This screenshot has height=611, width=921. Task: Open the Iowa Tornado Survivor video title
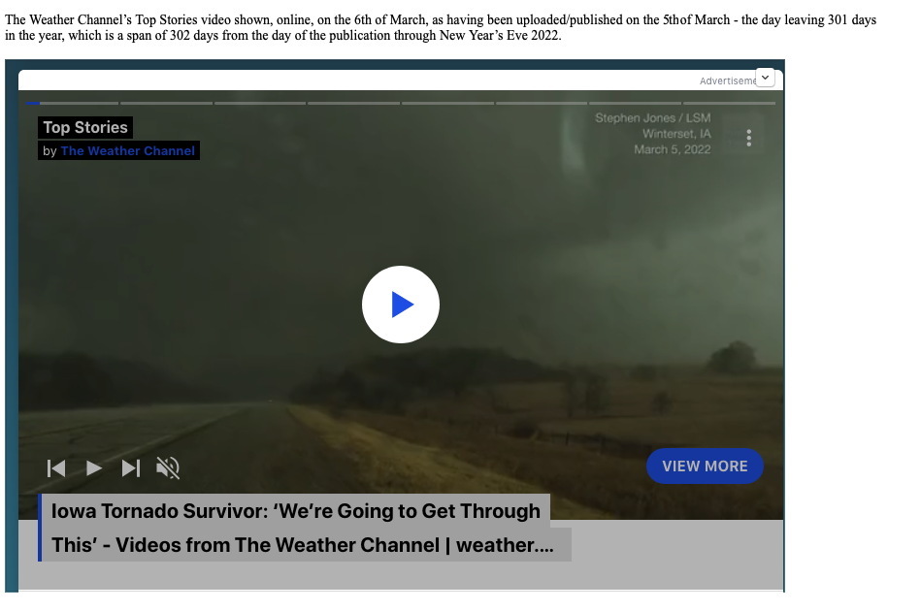(x=296, y=528)
